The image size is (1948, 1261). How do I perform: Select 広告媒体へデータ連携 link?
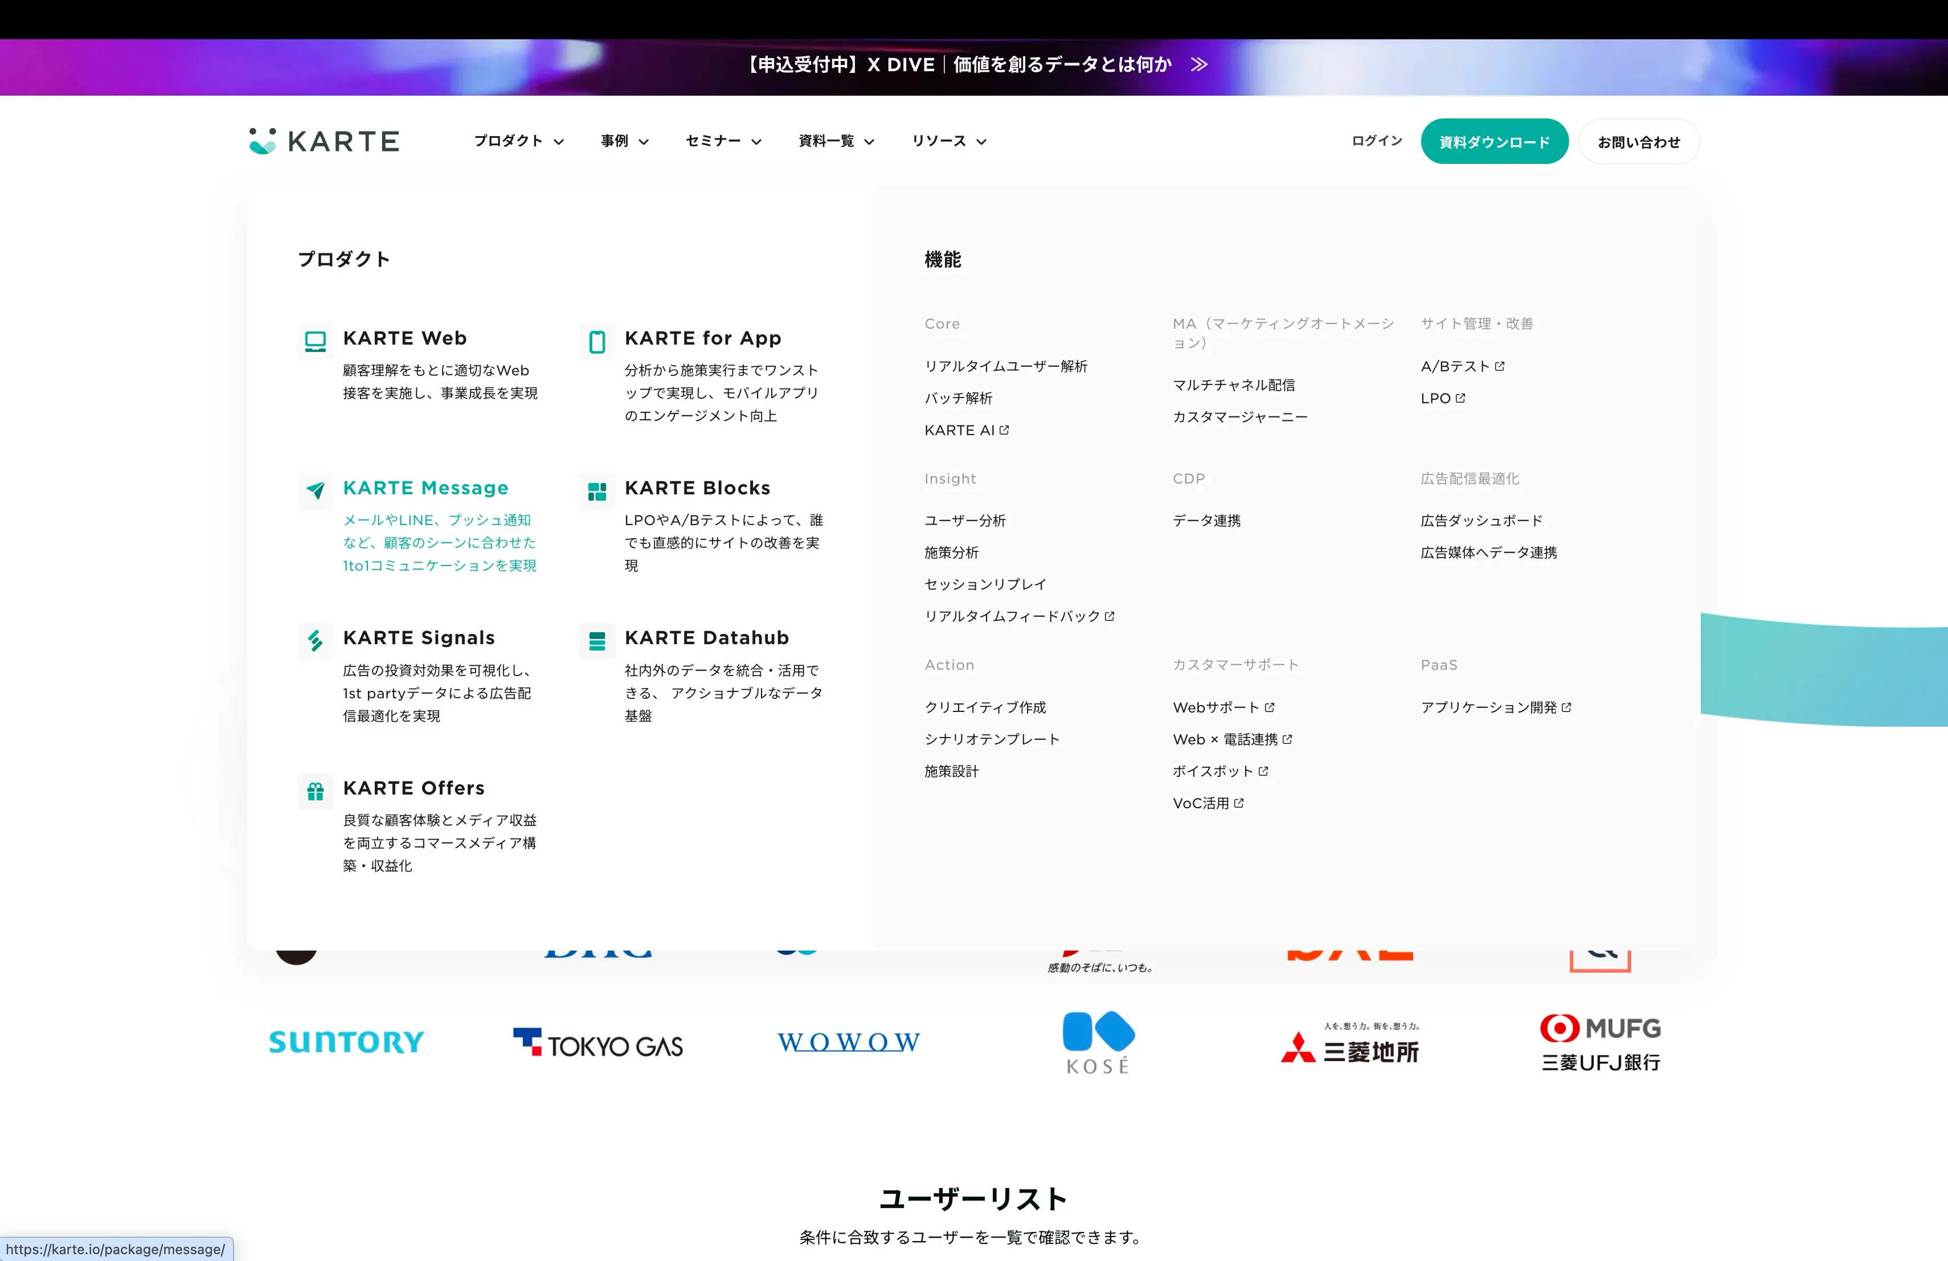tap(1489, 552)
